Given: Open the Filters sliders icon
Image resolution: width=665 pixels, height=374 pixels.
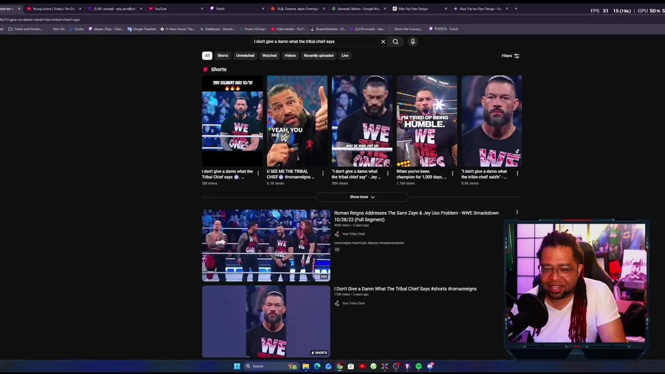Looking at the screenshot, I should (x=516, y=56).
